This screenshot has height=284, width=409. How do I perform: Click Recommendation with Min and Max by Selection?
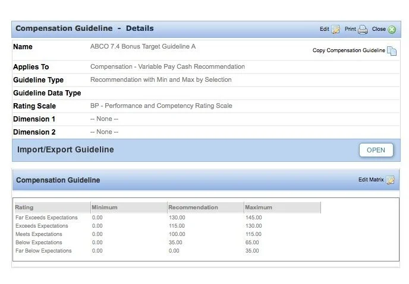161,79
